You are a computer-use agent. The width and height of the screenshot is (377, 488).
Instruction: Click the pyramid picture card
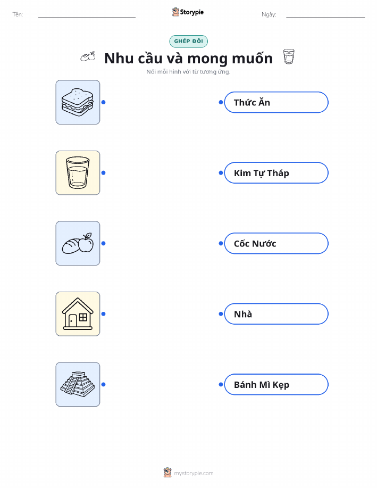coord(78,384)
